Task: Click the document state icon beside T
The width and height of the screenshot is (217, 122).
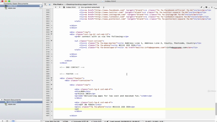Action: (50, 4)
